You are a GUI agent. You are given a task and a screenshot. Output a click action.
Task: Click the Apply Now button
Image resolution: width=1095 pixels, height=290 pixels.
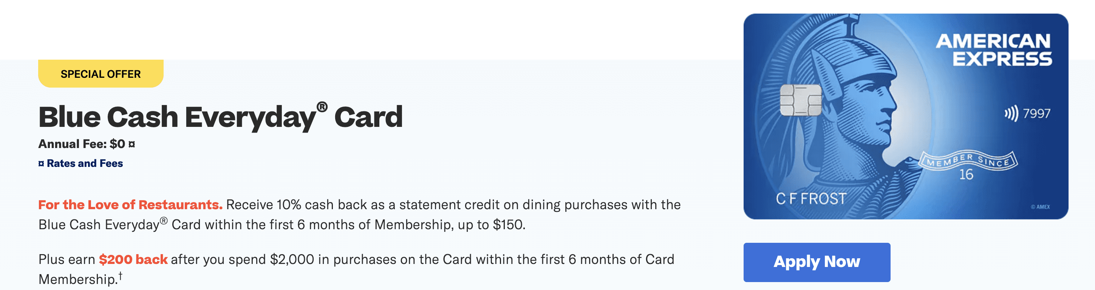[817, 262]
